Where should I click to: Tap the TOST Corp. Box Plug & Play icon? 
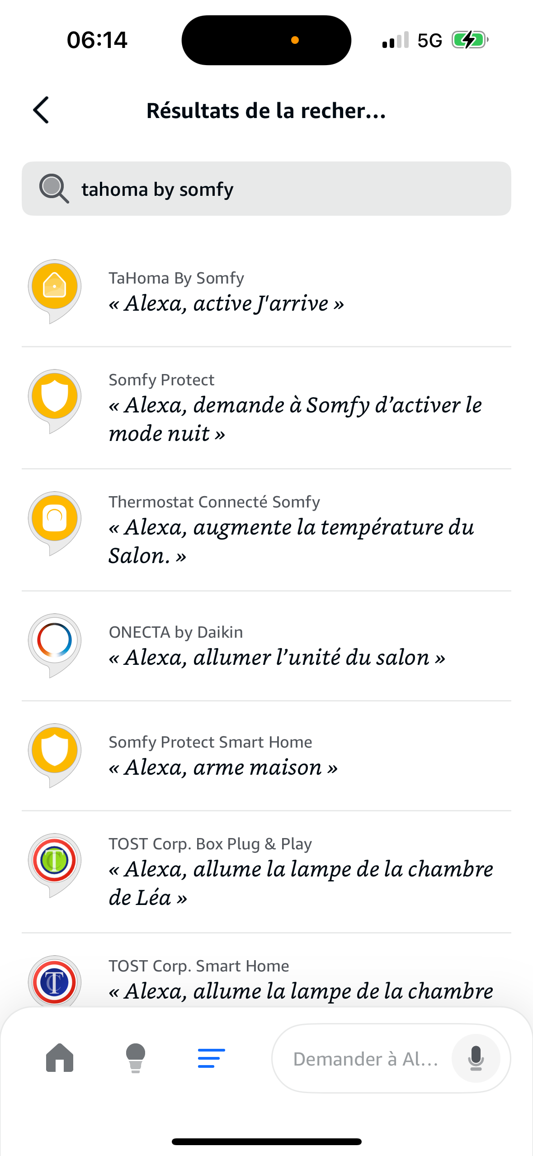pos(55,862)
